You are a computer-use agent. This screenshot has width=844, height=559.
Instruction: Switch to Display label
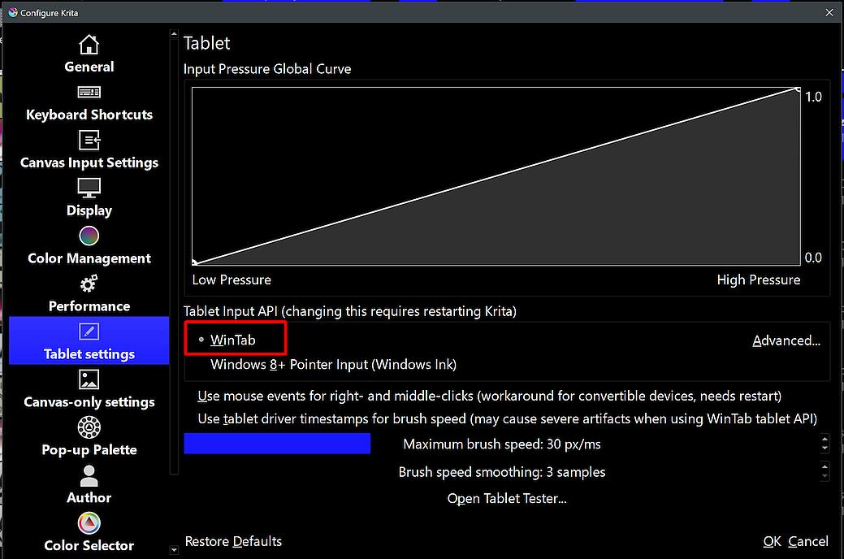point(89,210)
